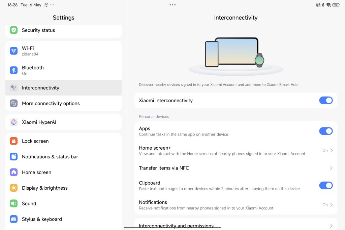Tap the Sound speaker icon
Screen dimensions: 345x230
[x=13, y=203]
